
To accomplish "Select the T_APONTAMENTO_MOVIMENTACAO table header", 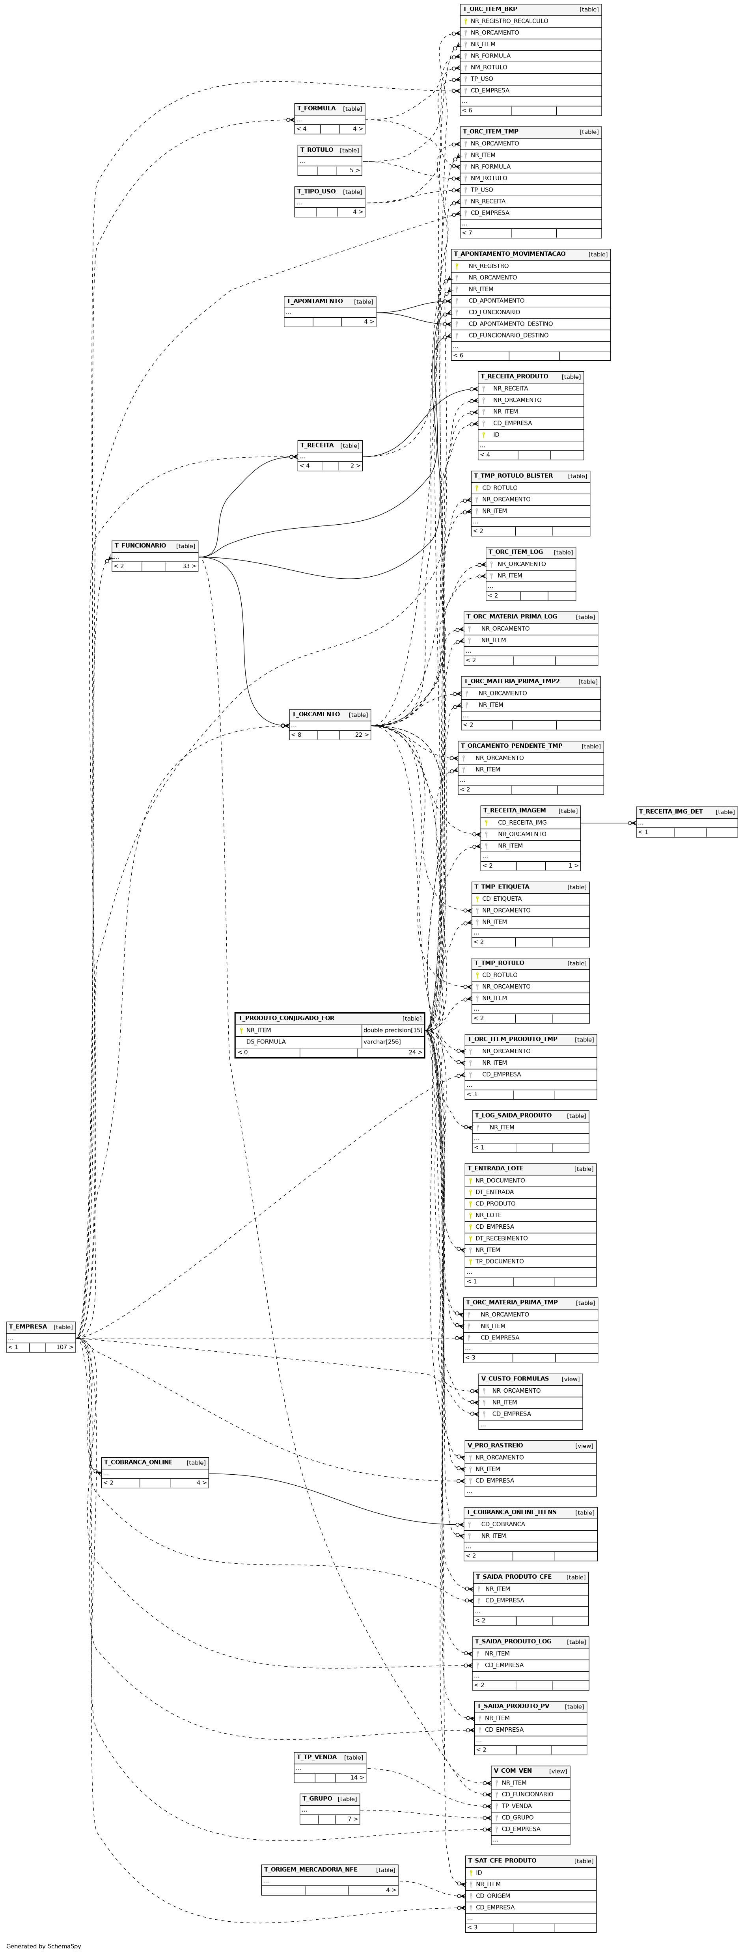I will [510, 254].
